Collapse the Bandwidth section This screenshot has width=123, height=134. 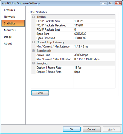pyautogui.click(x=34, y=51)
